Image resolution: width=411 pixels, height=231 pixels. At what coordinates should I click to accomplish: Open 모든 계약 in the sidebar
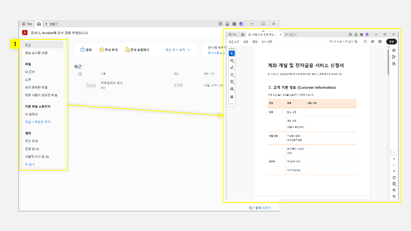point(31,141)
